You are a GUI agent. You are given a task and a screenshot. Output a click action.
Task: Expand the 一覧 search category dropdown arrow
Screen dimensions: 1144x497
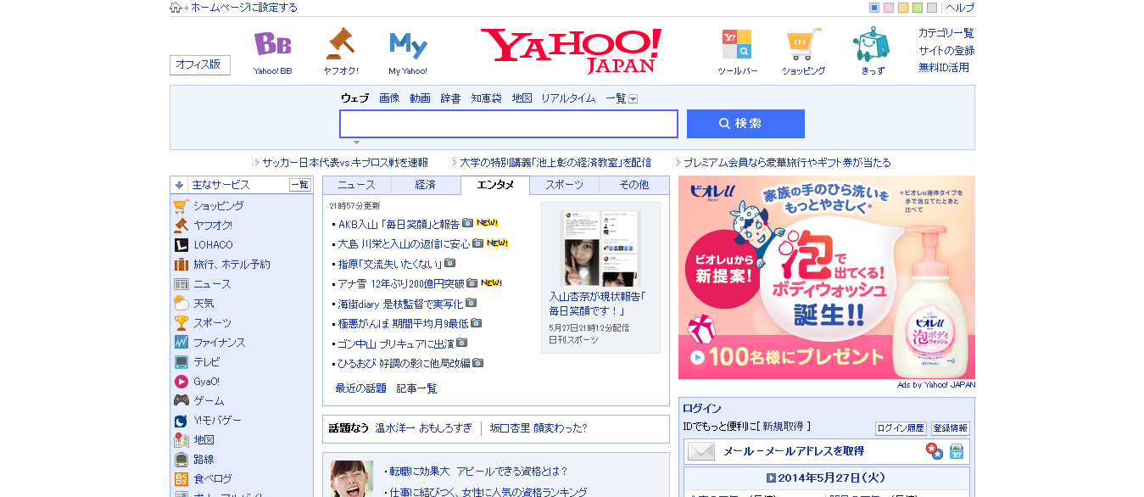point(633,99)
